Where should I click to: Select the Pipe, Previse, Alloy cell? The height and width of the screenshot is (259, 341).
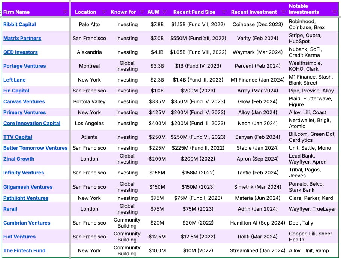[313, 91]
